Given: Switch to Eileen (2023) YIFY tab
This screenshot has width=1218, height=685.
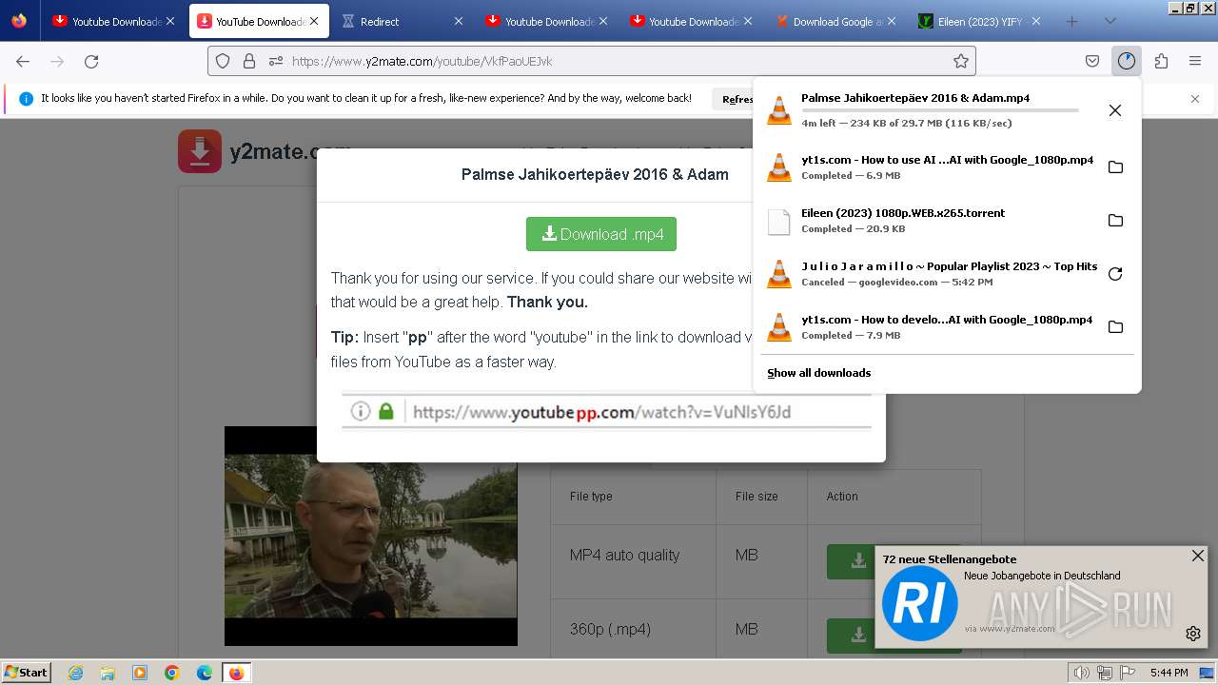Looking at the screenshot, I should (978, 21).
